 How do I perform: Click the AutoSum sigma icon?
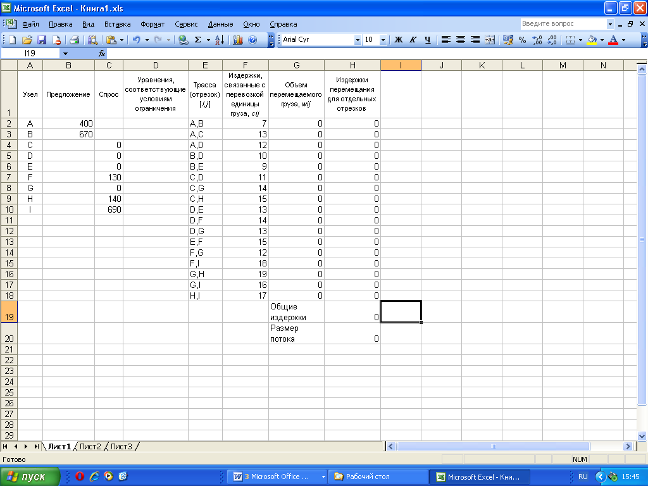(198, 40)
